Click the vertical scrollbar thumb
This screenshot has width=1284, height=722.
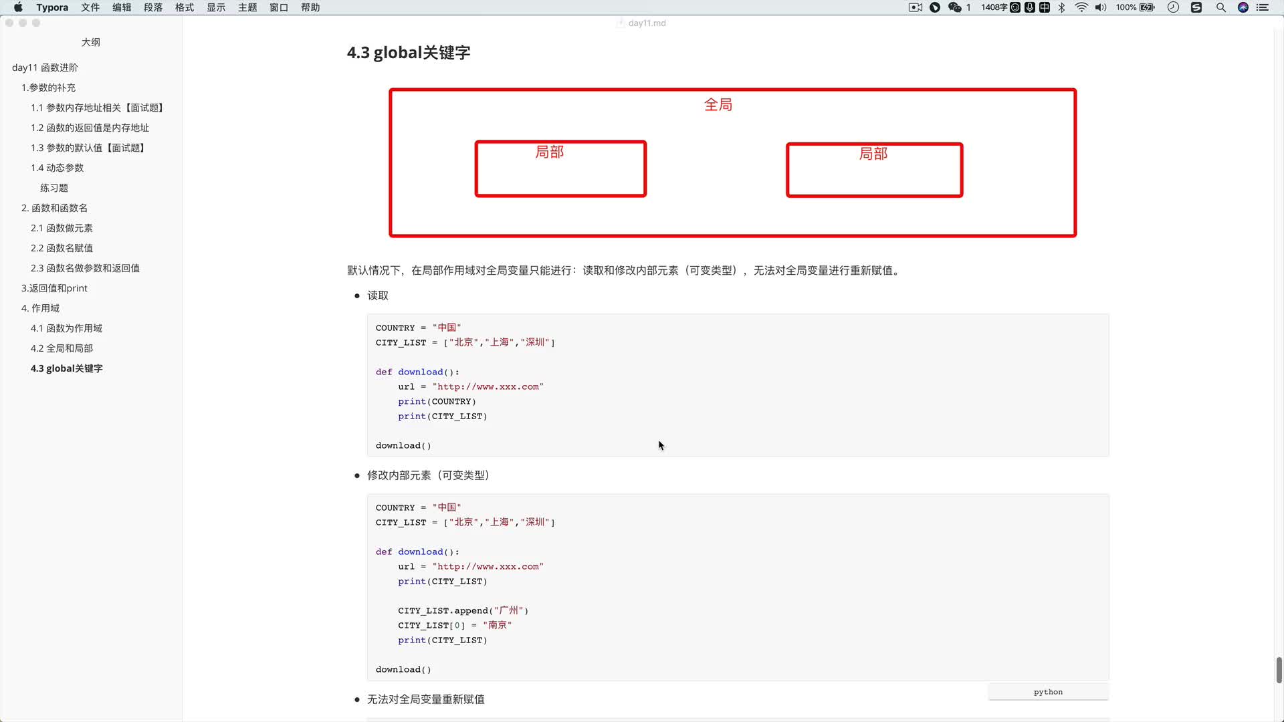pyautogui.click(x=1279, y=670)
